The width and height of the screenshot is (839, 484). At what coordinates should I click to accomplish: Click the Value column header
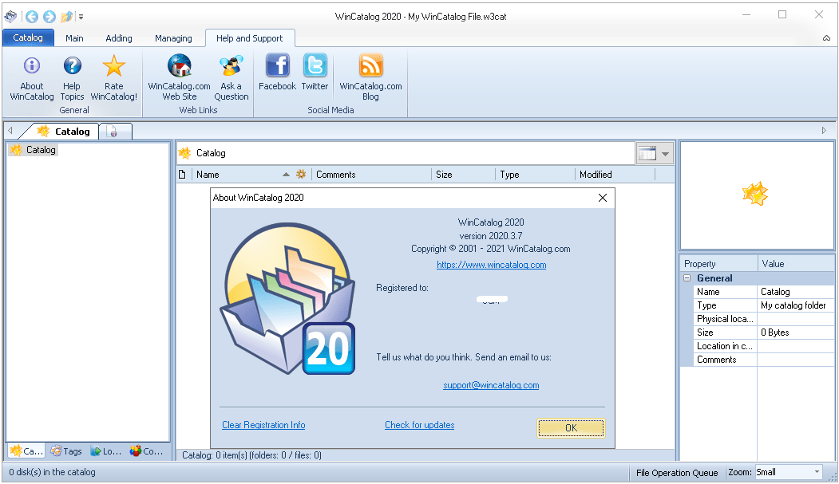[796, 263]
